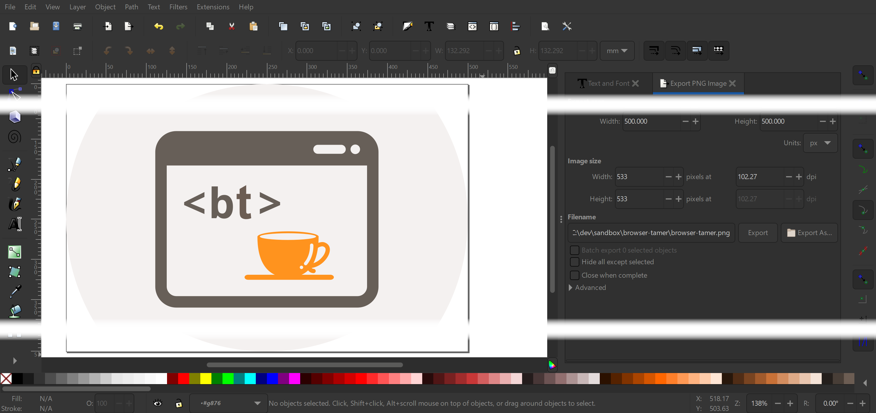Open the Layer menu
Image resolution: width=876 pixels, height=413 pixels.
point(78,7)
